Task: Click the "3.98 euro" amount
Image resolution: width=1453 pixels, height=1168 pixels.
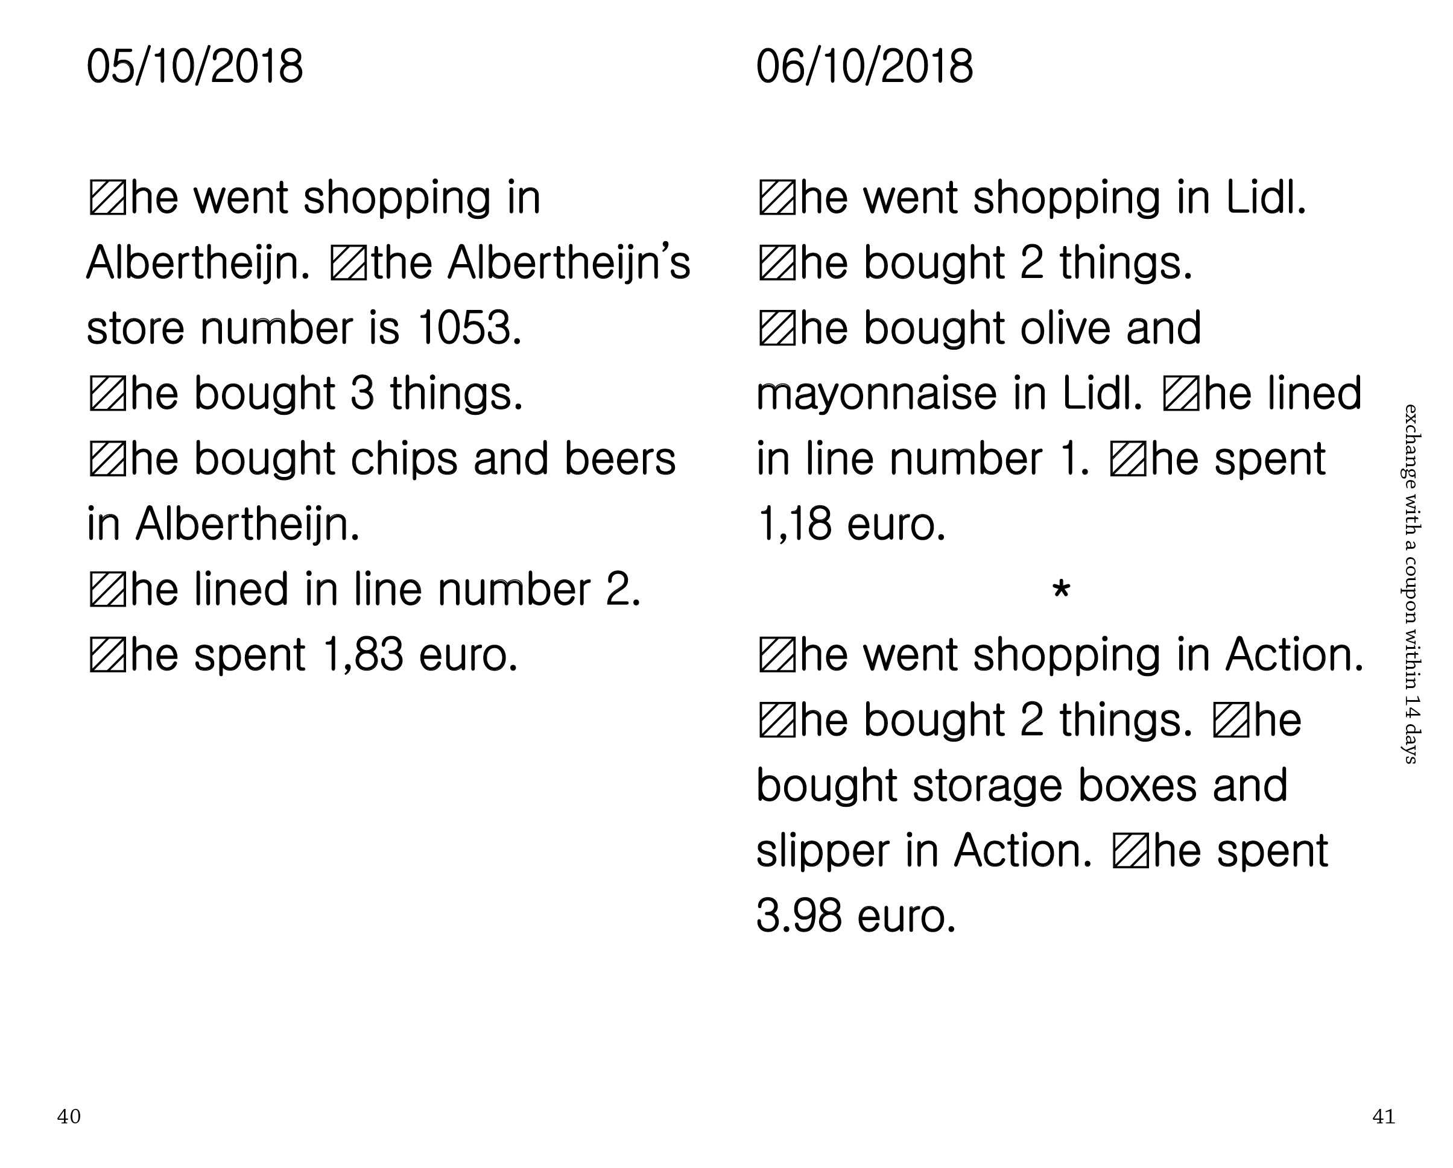Action: click(x=856, y=917)
